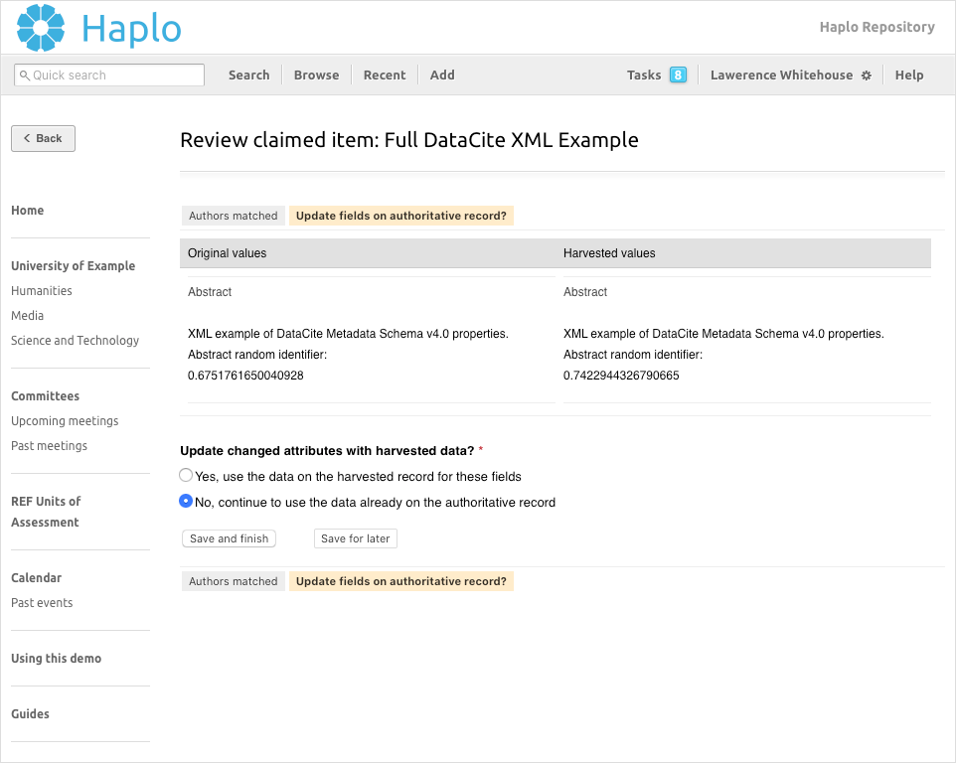Open the Update fields on authoritative record tab

coord(401,216)
